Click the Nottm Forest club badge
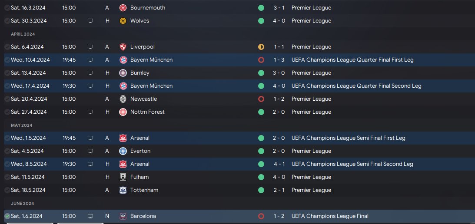 click(123, 112)
